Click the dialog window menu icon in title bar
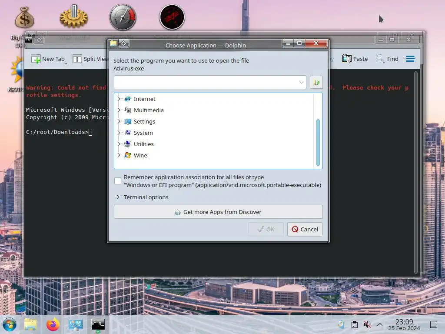 (x=113, y=43)
